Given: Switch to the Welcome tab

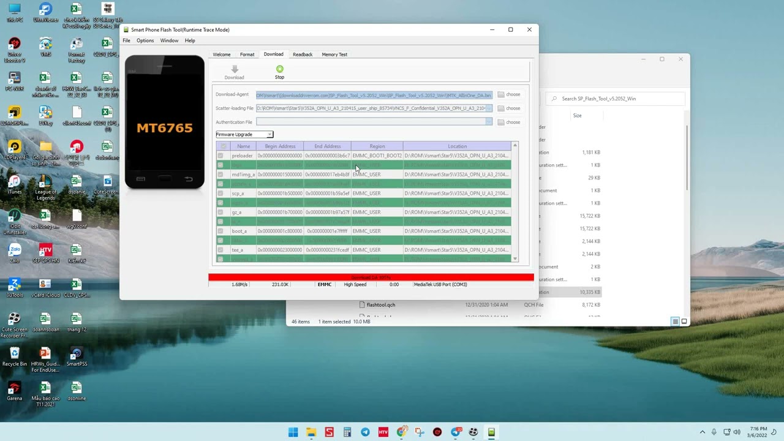Looking at the screenshot, I should (222, 55).
